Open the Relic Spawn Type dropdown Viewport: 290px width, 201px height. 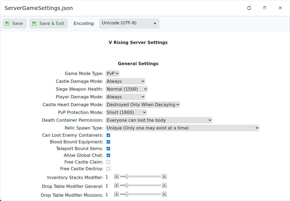click(x=182, y=128)
